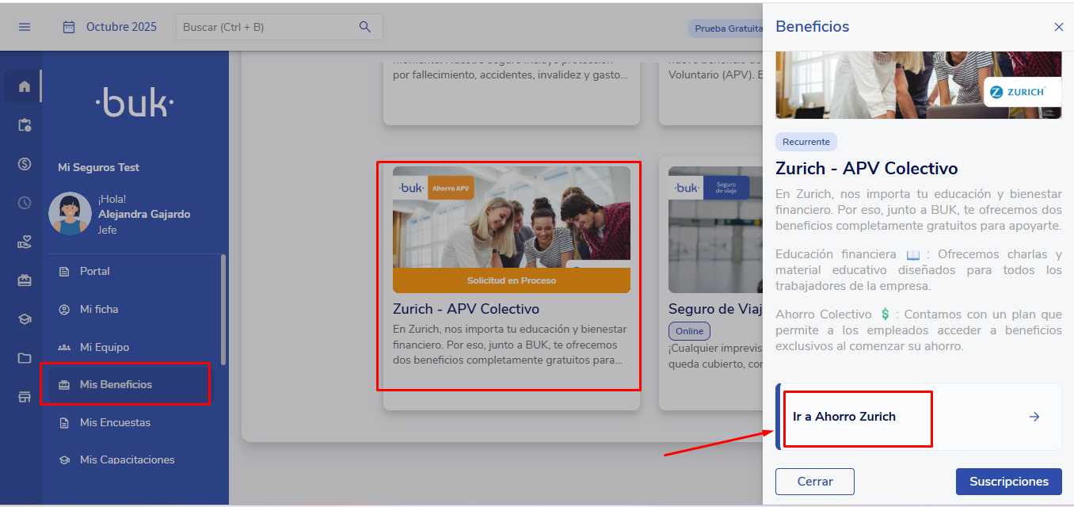
Task: Click the folder icon in the icon rail
Action: click(25, 358)
